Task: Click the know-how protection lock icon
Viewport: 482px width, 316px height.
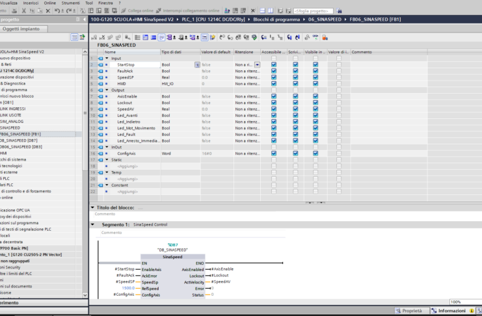Action: click(325, 38)
